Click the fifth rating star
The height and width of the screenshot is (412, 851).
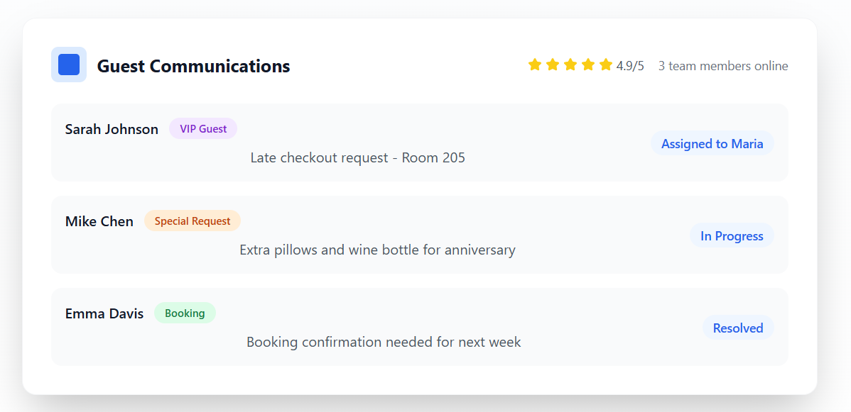point(606,65)
